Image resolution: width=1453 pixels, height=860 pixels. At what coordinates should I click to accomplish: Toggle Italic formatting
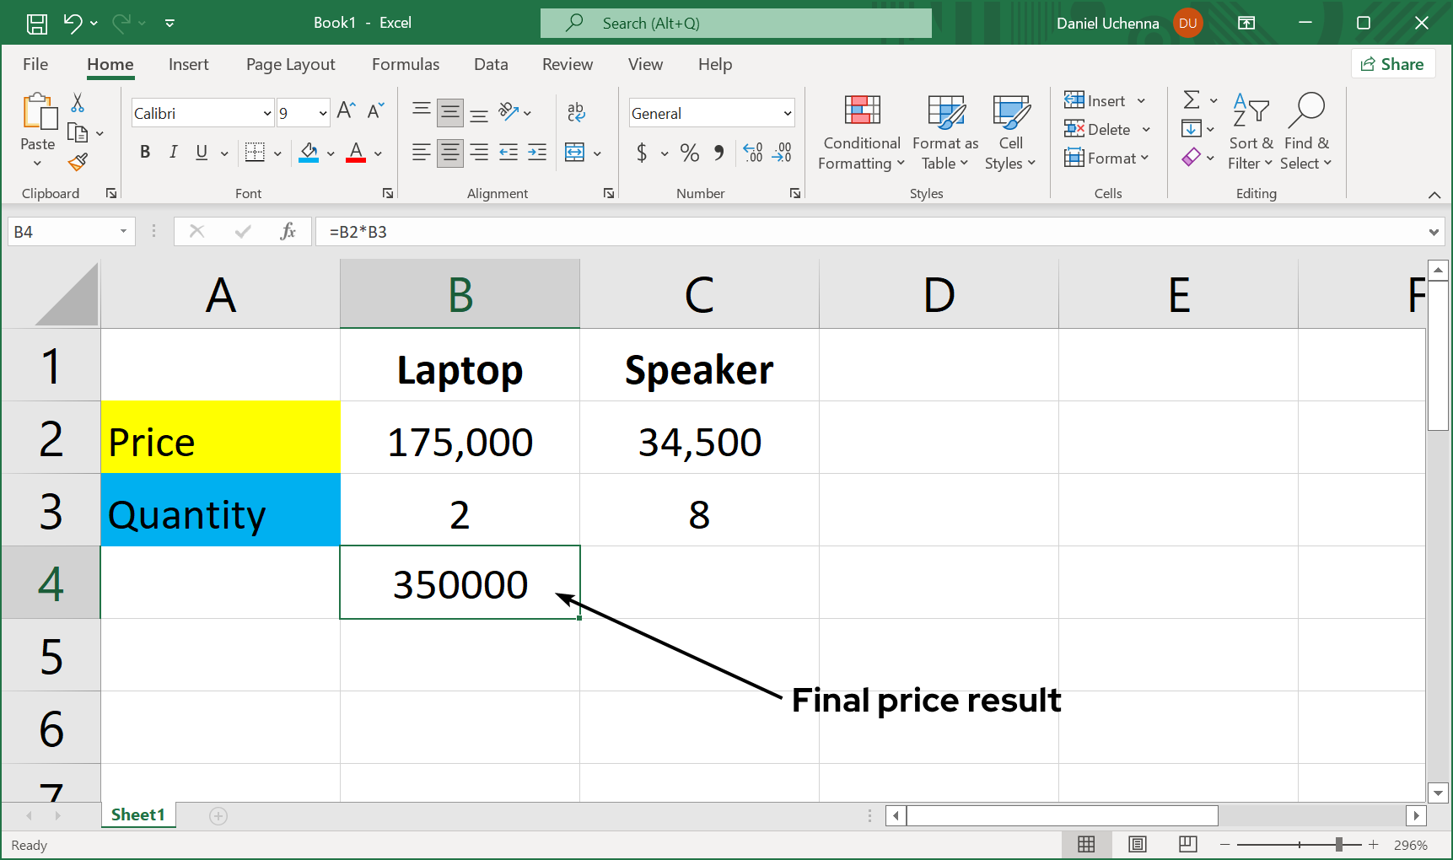(x=173, y=153)
